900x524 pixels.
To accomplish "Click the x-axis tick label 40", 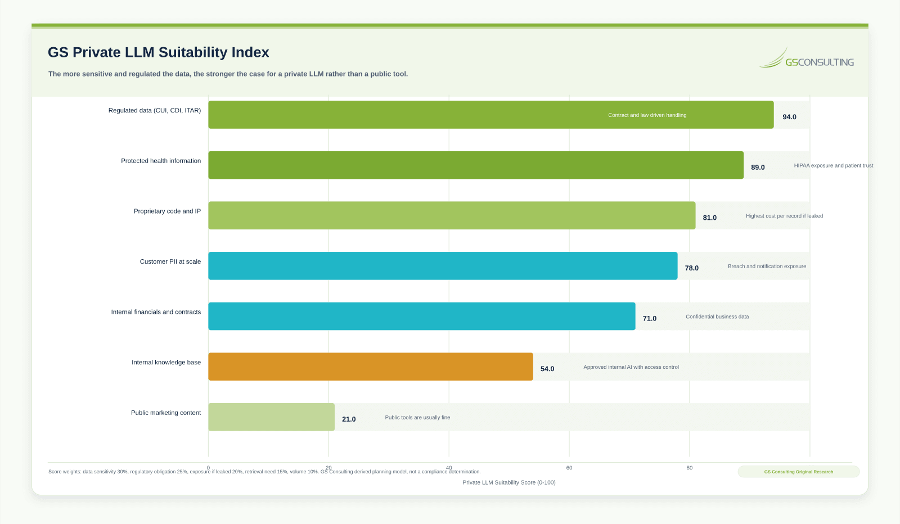I will (x=449, y=468).
